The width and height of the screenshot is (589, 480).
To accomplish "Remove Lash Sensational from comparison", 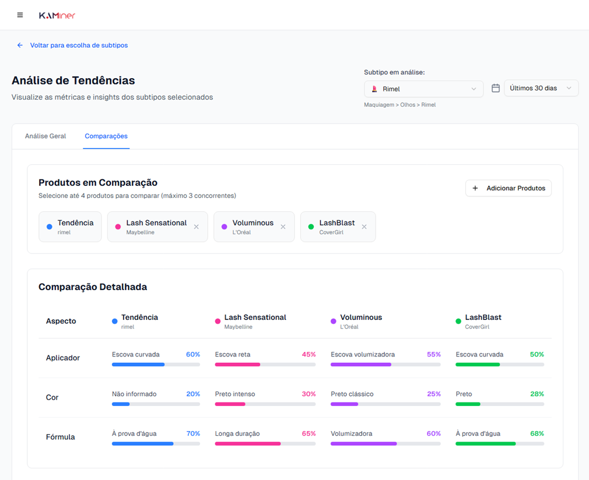I will pyautogui.click(x=197, y=227).
